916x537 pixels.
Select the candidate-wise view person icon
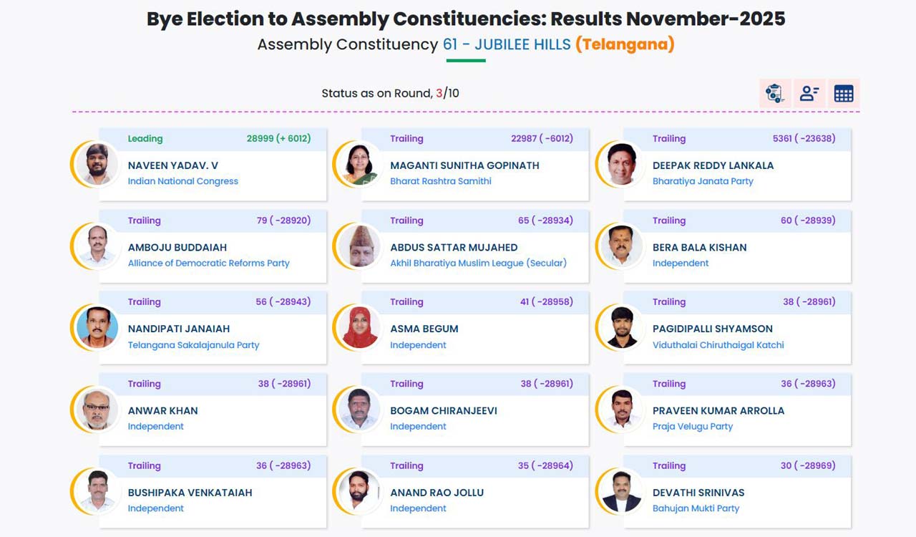click(809, 93)
